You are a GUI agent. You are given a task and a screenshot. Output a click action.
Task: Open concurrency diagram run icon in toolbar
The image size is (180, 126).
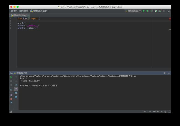[x=160, y=11]
